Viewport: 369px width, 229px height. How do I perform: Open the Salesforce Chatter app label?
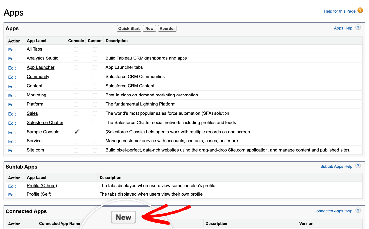[45, 122]
